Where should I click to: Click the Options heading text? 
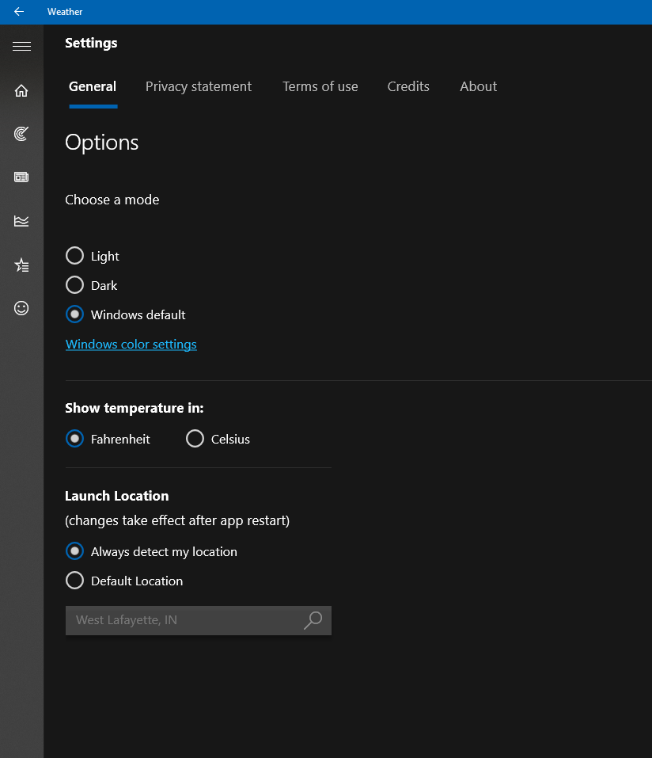pyautogui.click(x=102, y=143)
